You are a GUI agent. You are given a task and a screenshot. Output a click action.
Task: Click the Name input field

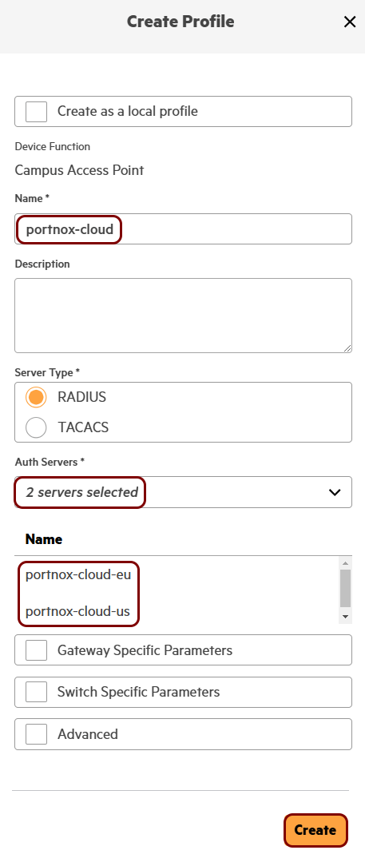click(x=183, y=229)
